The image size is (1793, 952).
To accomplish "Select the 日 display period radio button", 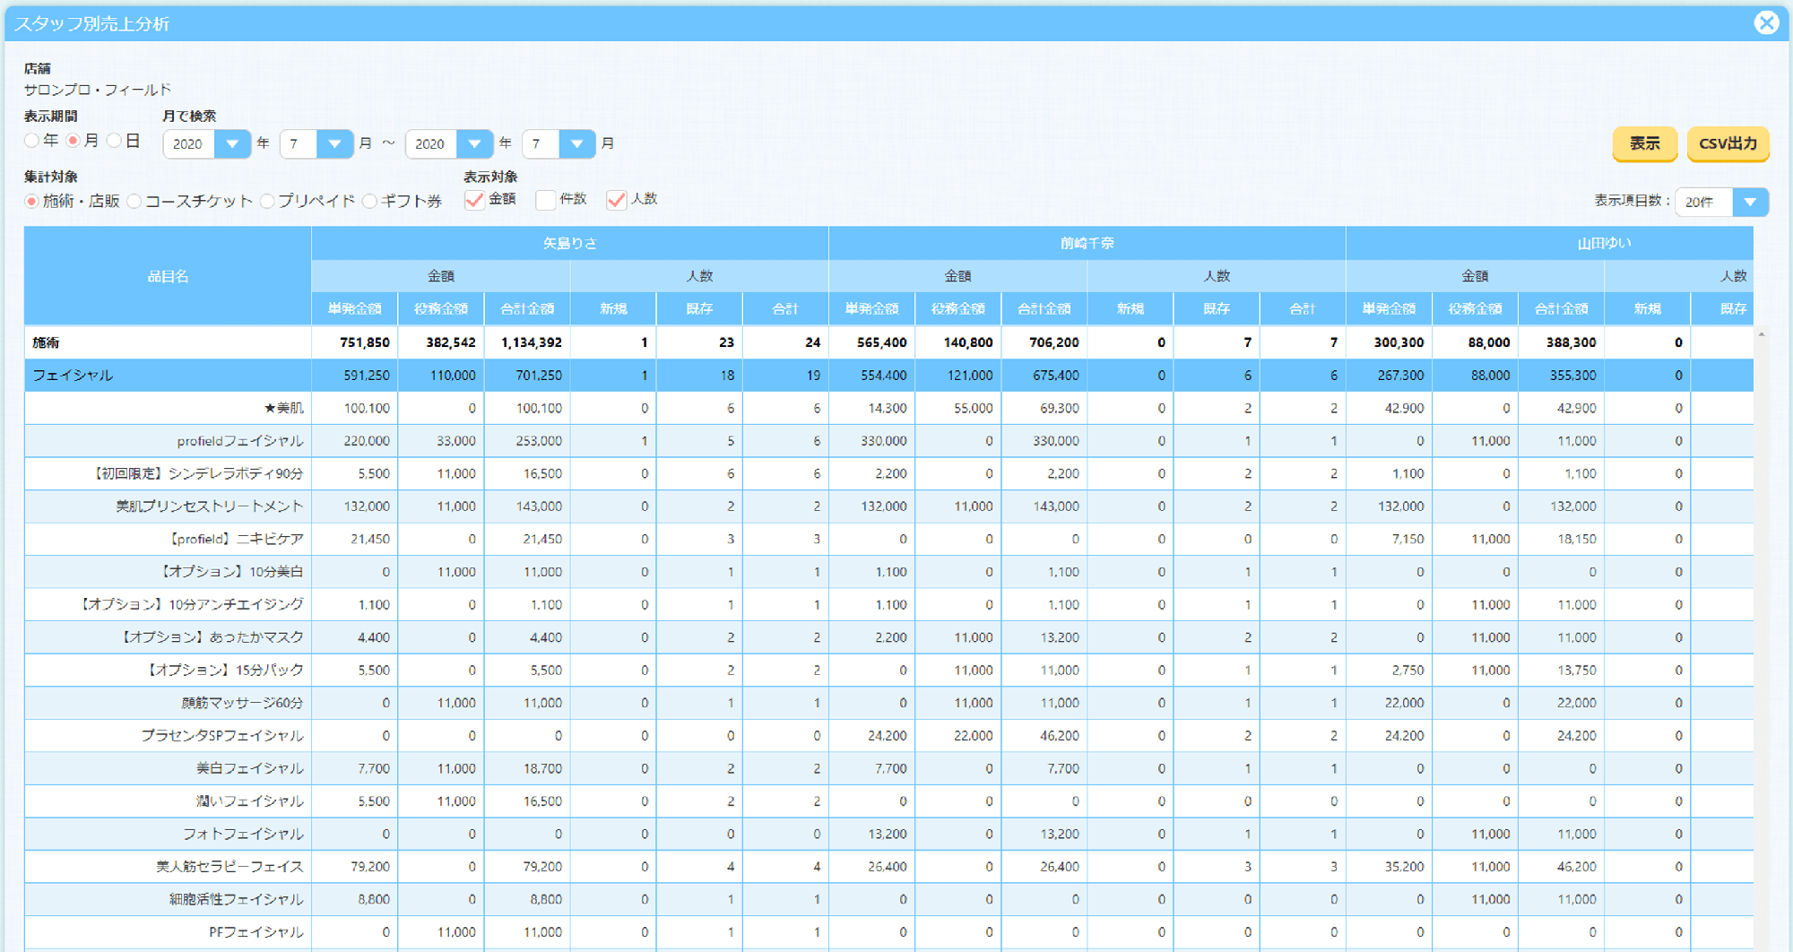I will (x=114, y=141).
